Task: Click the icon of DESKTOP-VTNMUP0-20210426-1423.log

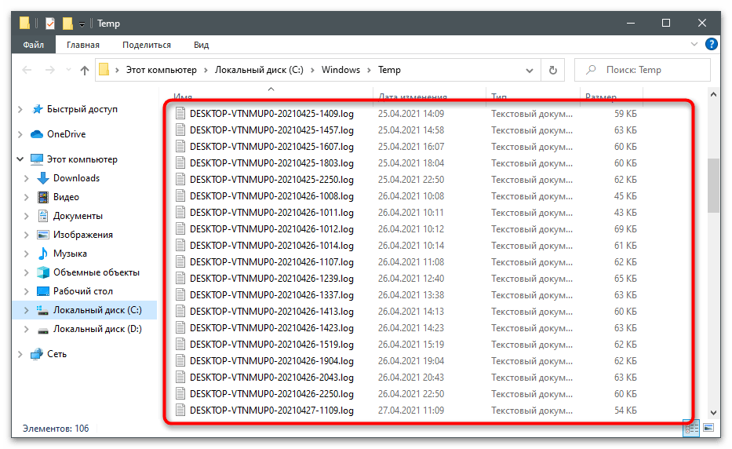Action: click(180, 328)
